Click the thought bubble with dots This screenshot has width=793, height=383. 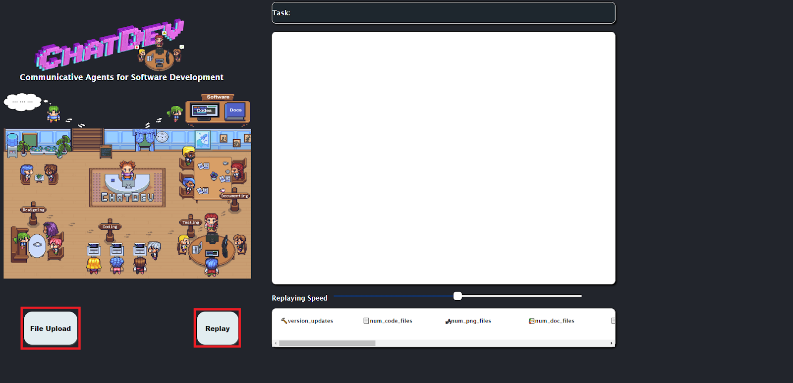(22, 102)
